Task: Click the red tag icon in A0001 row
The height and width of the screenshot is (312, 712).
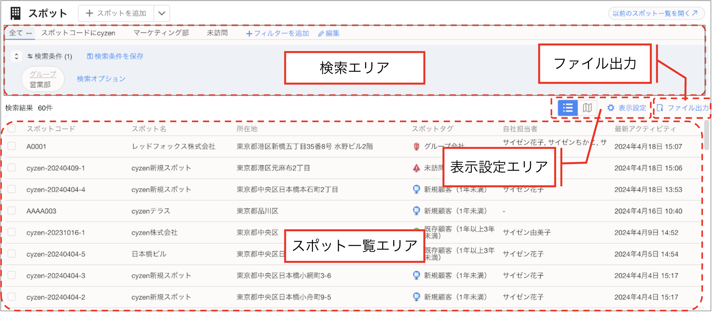Action: pyautogui.click(x=416, y=147)
